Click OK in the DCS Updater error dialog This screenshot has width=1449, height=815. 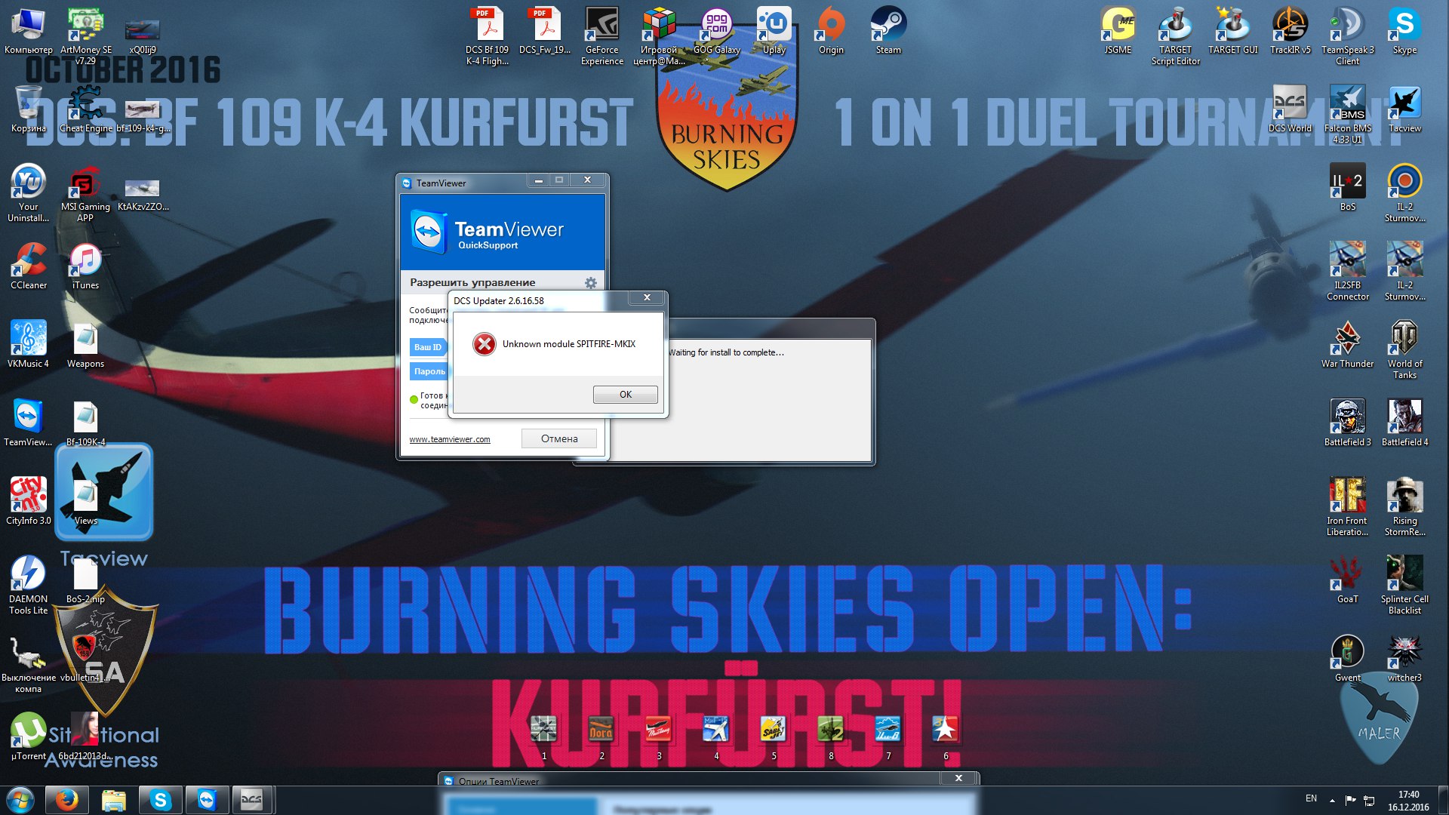point(625,395)
